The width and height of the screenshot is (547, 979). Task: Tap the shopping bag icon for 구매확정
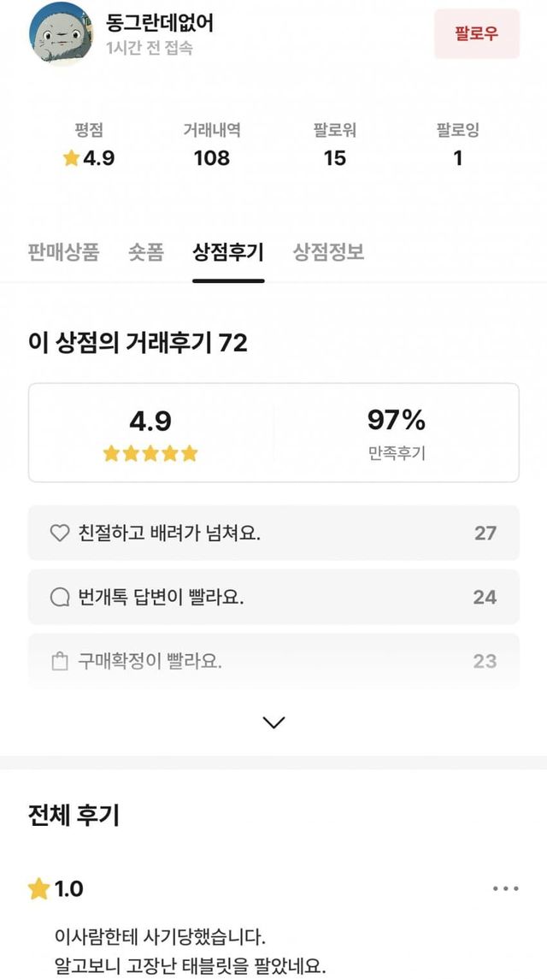click(60, 662)
